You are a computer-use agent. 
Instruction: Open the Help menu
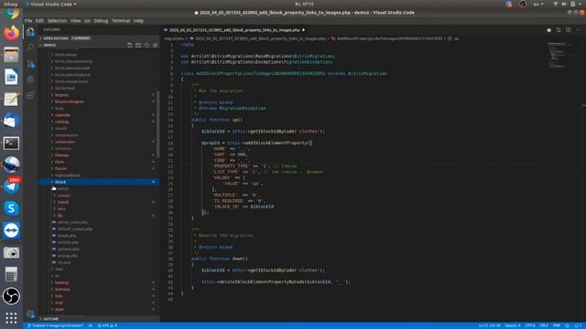tap(138, 21)
